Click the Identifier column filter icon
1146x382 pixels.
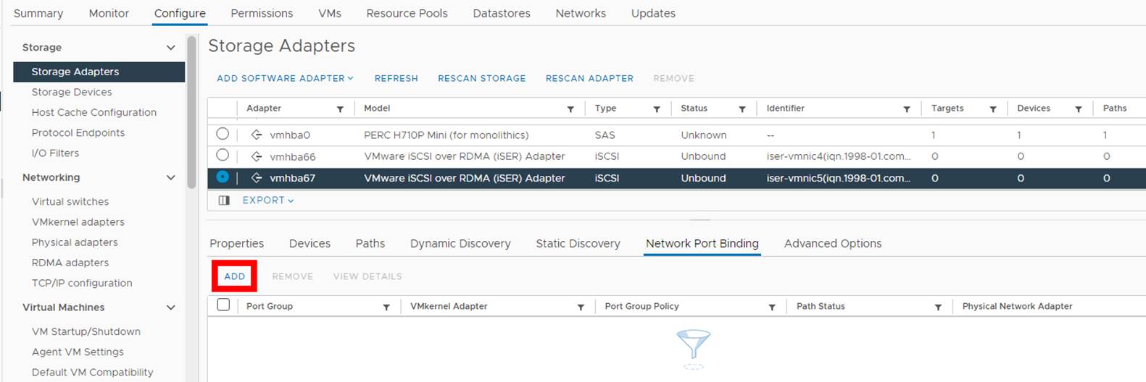pos(907,109)
